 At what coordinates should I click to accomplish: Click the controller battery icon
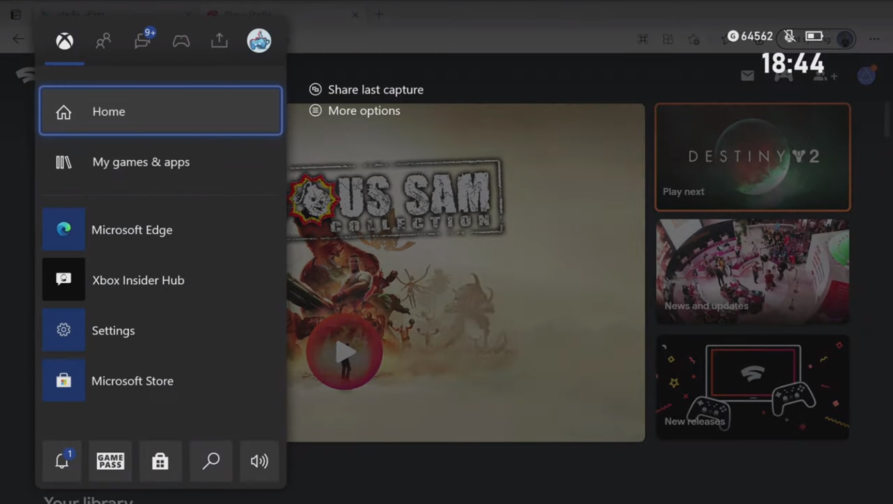click(814, 36)
